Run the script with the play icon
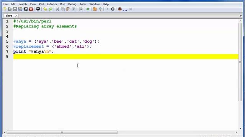 [107, 9]
